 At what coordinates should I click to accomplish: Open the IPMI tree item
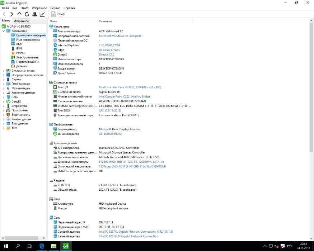[17, 48]
